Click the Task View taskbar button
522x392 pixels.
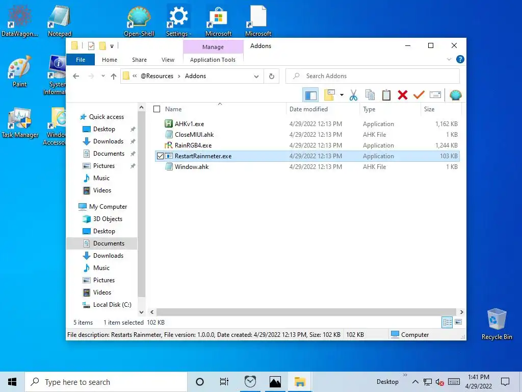224,382
